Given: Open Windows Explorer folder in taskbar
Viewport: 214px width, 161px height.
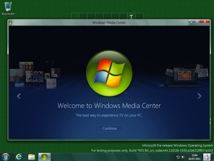Looking at the screenshot, I should point(31,157).
